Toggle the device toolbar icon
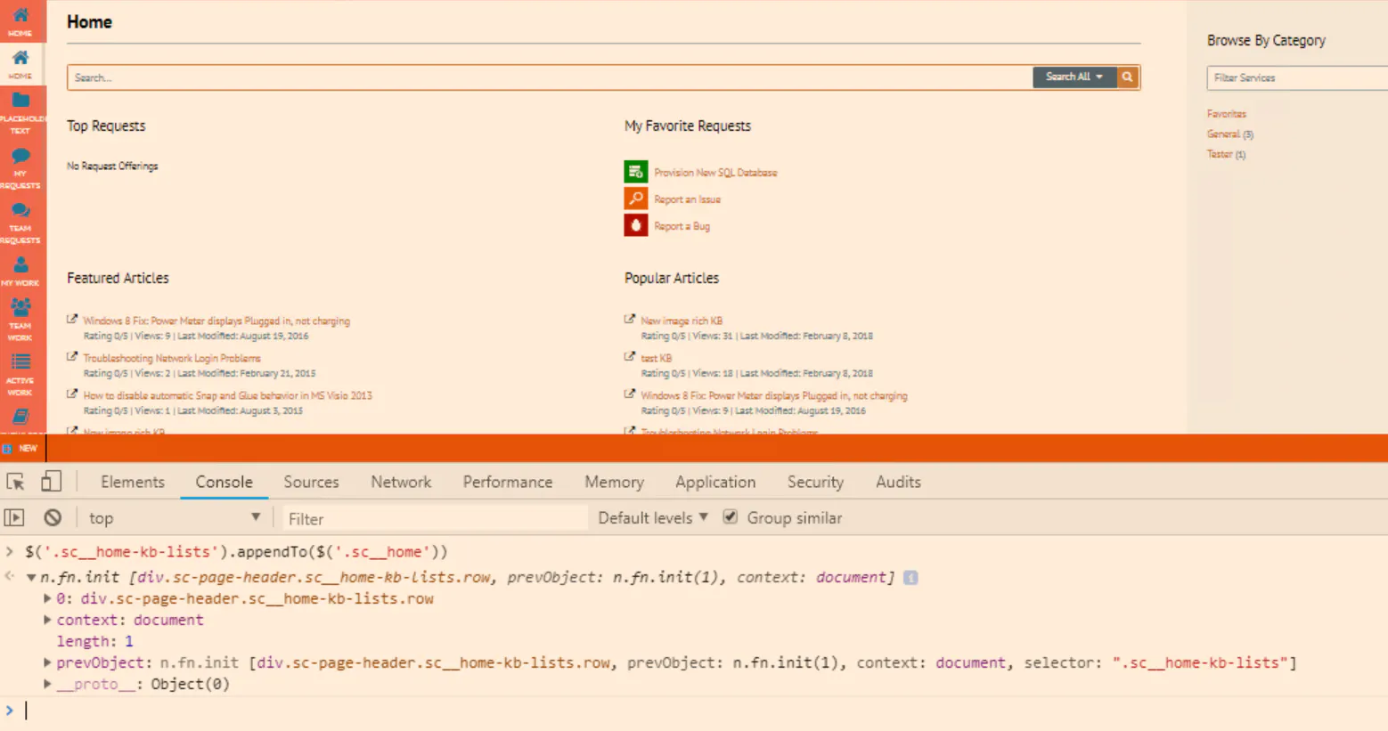This screenshot has height=731, width=1388. point(51,482)
